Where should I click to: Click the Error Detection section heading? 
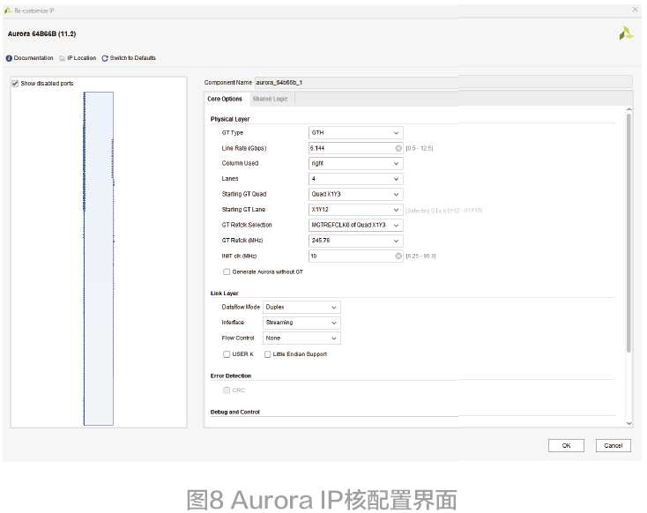coord(231,375)
